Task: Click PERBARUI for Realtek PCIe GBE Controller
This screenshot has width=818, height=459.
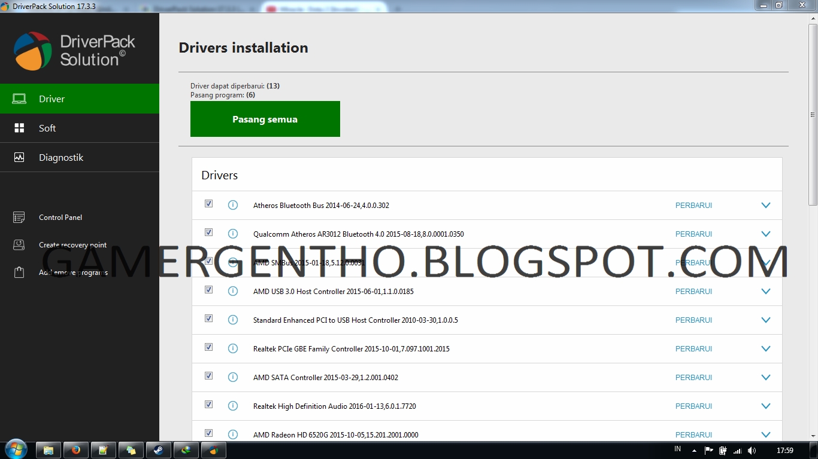Action: click(x=693, y=349)
